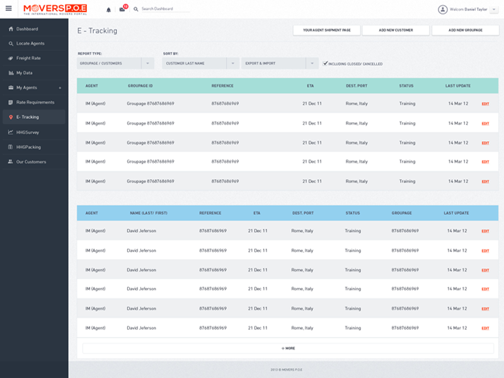Go to Freight Rate in sidebar
Image resolution: width=504 pixels, height=378 pixels.
[x=28, y=58]
